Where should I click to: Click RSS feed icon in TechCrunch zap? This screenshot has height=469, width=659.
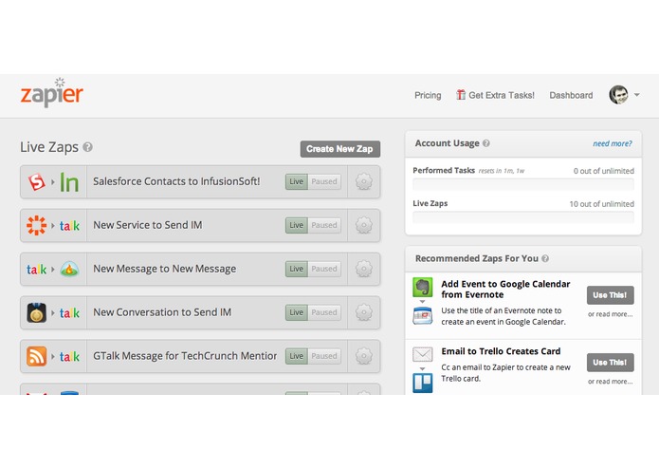point(37,356)
